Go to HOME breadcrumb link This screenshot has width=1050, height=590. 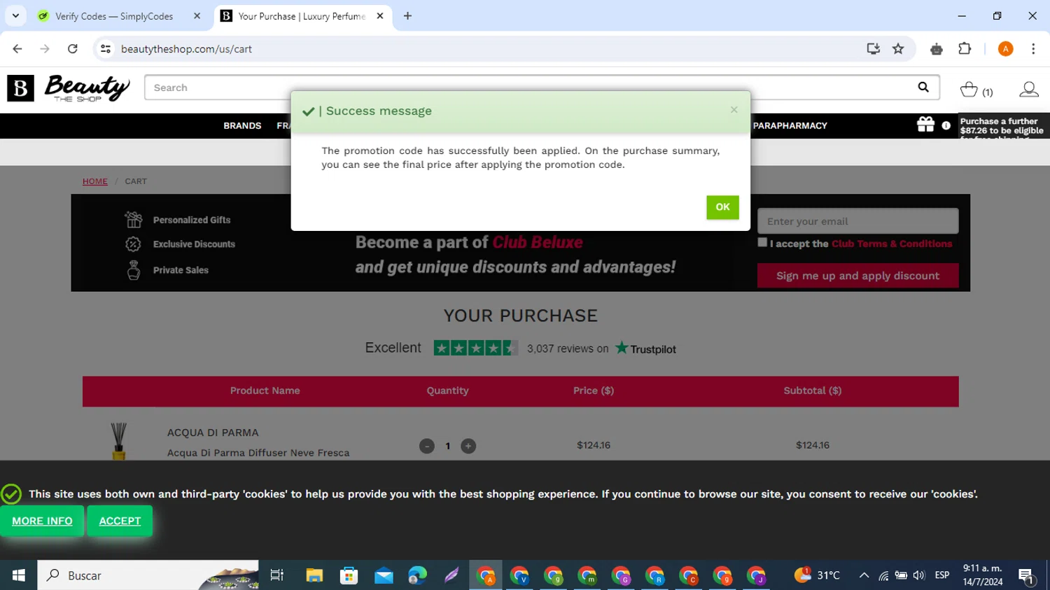95,181
